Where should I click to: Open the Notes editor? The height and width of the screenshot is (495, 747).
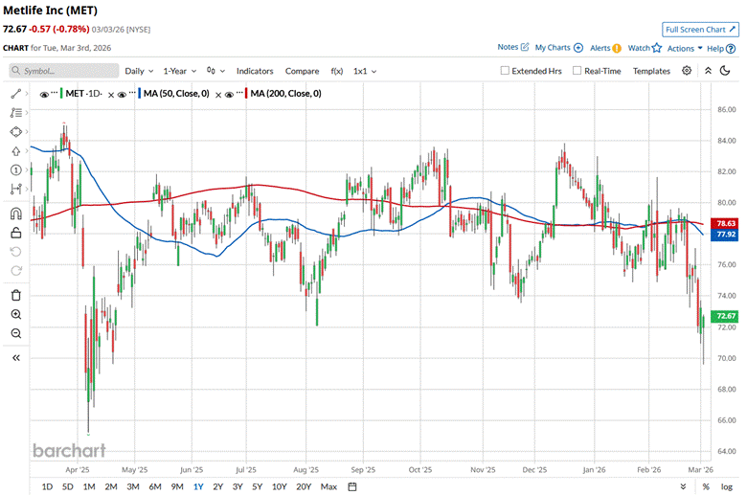coord(513,47)
